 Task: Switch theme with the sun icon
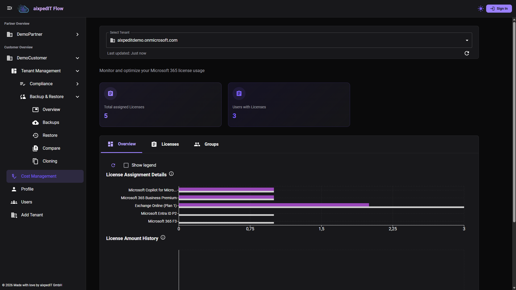[x=481, y=9]
